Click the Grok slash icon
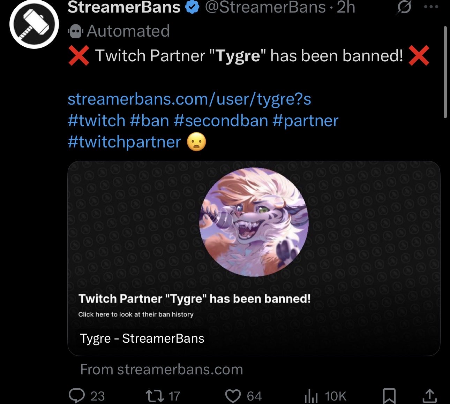The image size is (450, 404). [404, 7]
